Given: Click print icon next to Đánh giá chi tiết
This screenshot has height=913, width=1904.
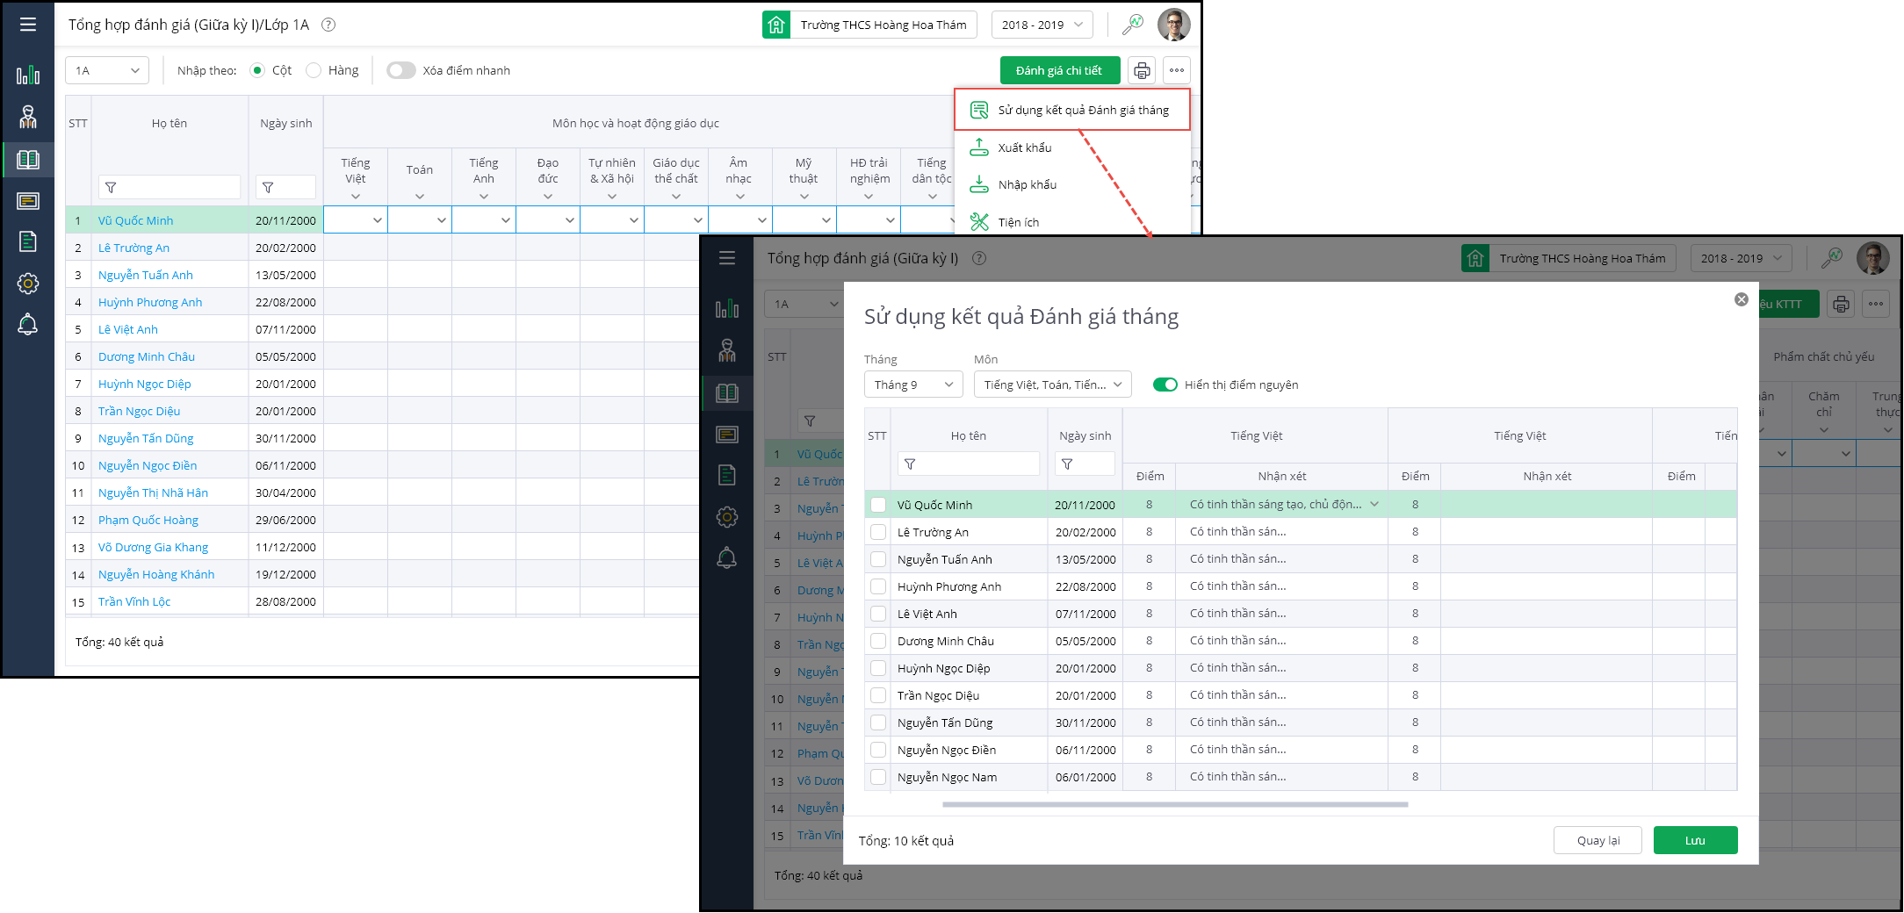Looking at the screenshot, I should click(1142, 70).
